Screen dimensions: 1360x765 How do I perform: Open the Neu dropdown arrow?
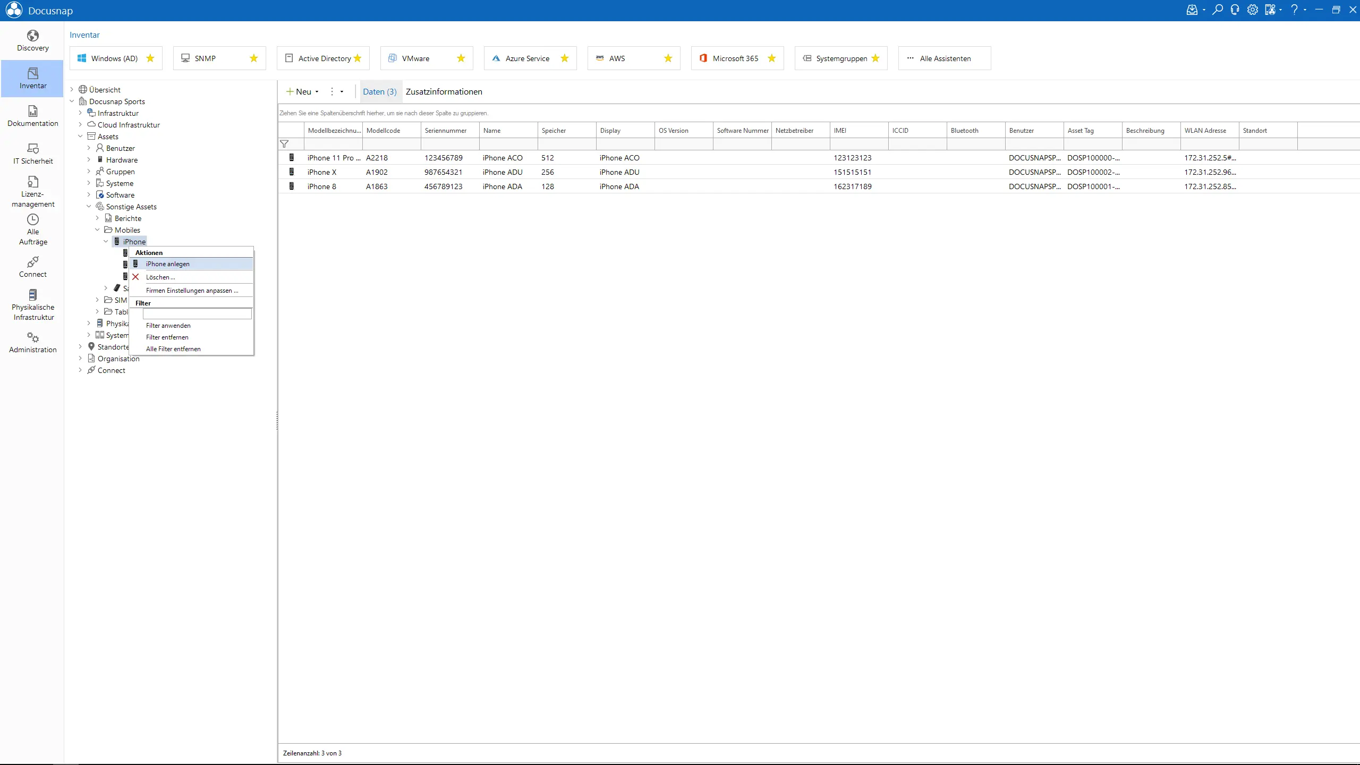click(317, 92)
